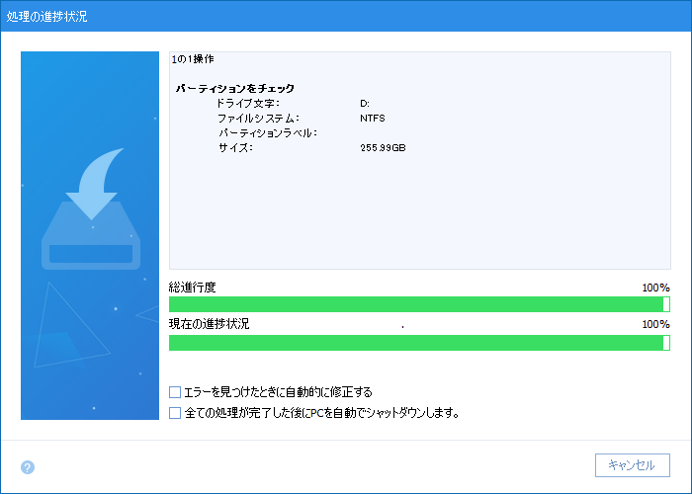Click the '処理の進捗状況' window title

point(46,17)
